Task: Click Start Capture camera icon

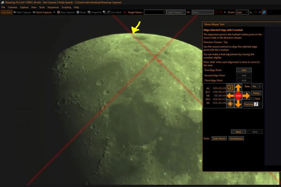Action: point(15,12)
